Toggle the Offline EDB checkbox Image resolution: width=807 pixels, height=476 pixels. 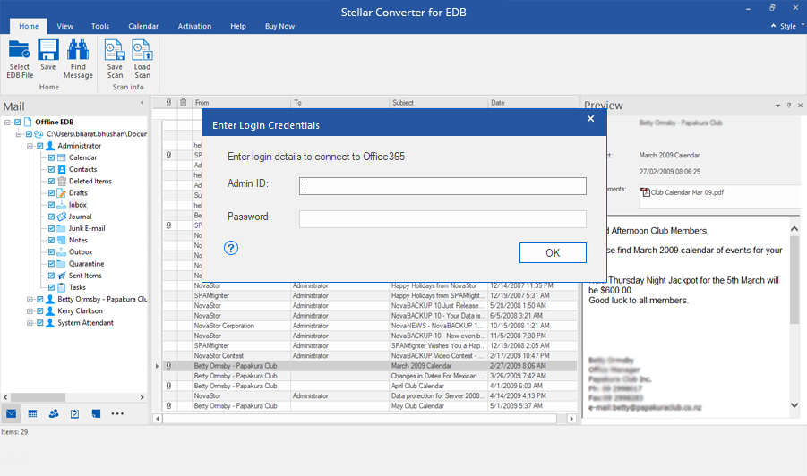click(18, 122)
